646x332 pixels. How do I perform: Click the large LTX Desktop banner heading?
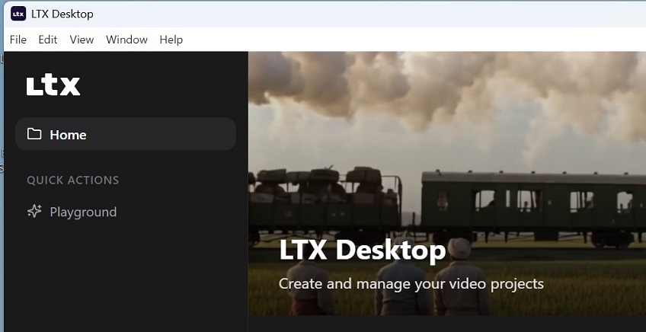point(362,251)
